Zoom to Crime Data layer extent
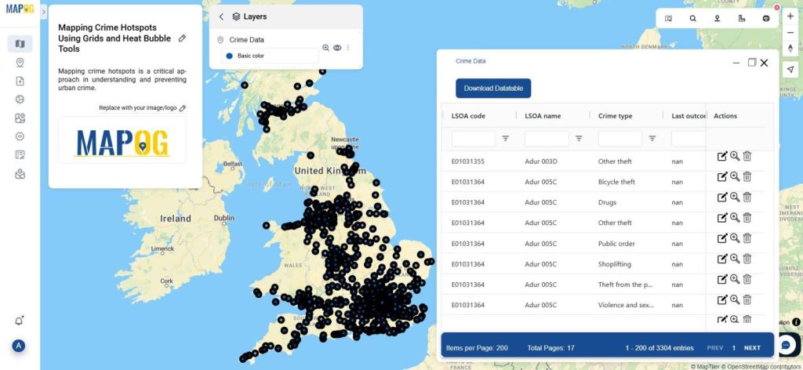 click(x=325, y=48)
